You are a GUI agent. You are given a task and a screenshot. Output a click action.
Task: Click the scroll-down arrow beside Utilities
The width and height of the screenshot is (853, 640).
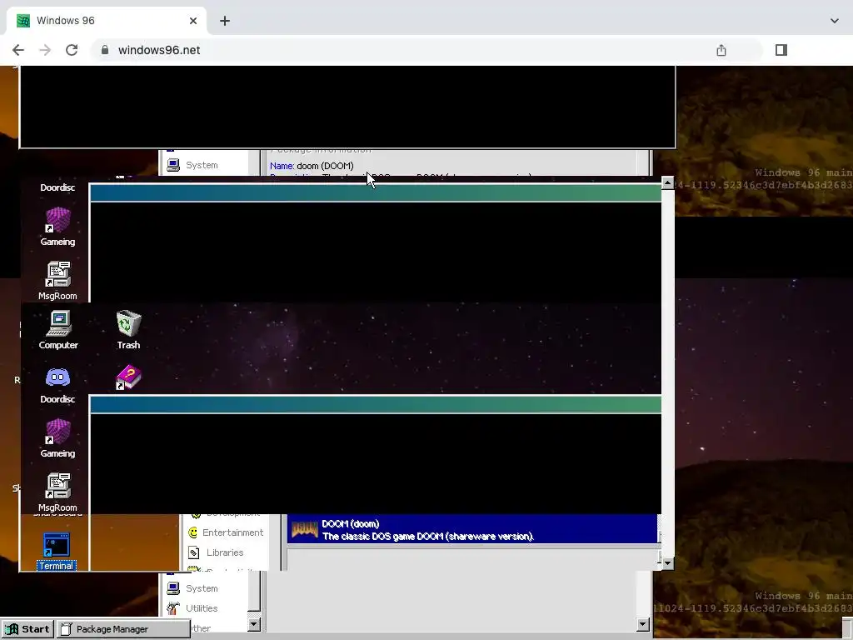pyautogui.click(x=254, y=624)
